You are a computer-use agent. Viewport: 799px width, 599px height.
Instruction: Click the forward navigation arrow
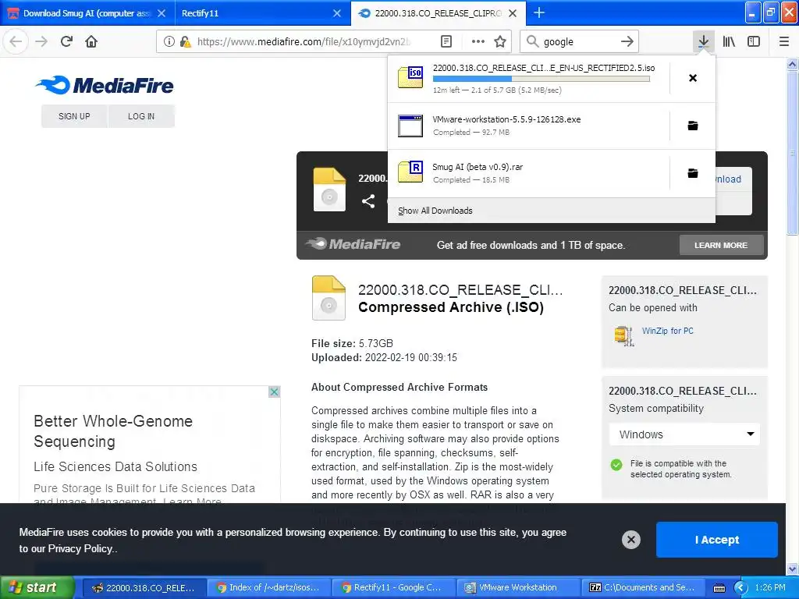click(x=41, y=41)
